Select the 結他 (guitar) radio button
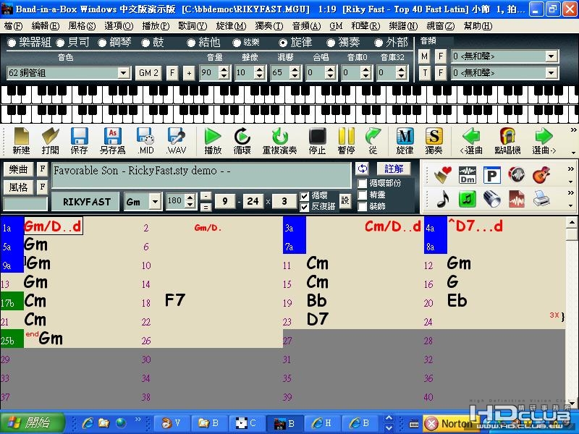Screen dimensions: 579x434 [191, 43]
